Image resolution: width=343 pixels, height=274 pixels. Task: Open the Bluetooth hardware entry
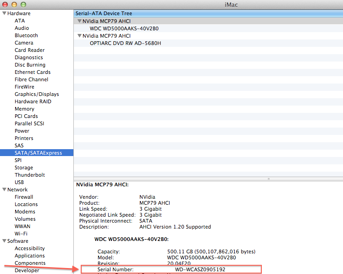pyautogui.click(x=26, y=35)
